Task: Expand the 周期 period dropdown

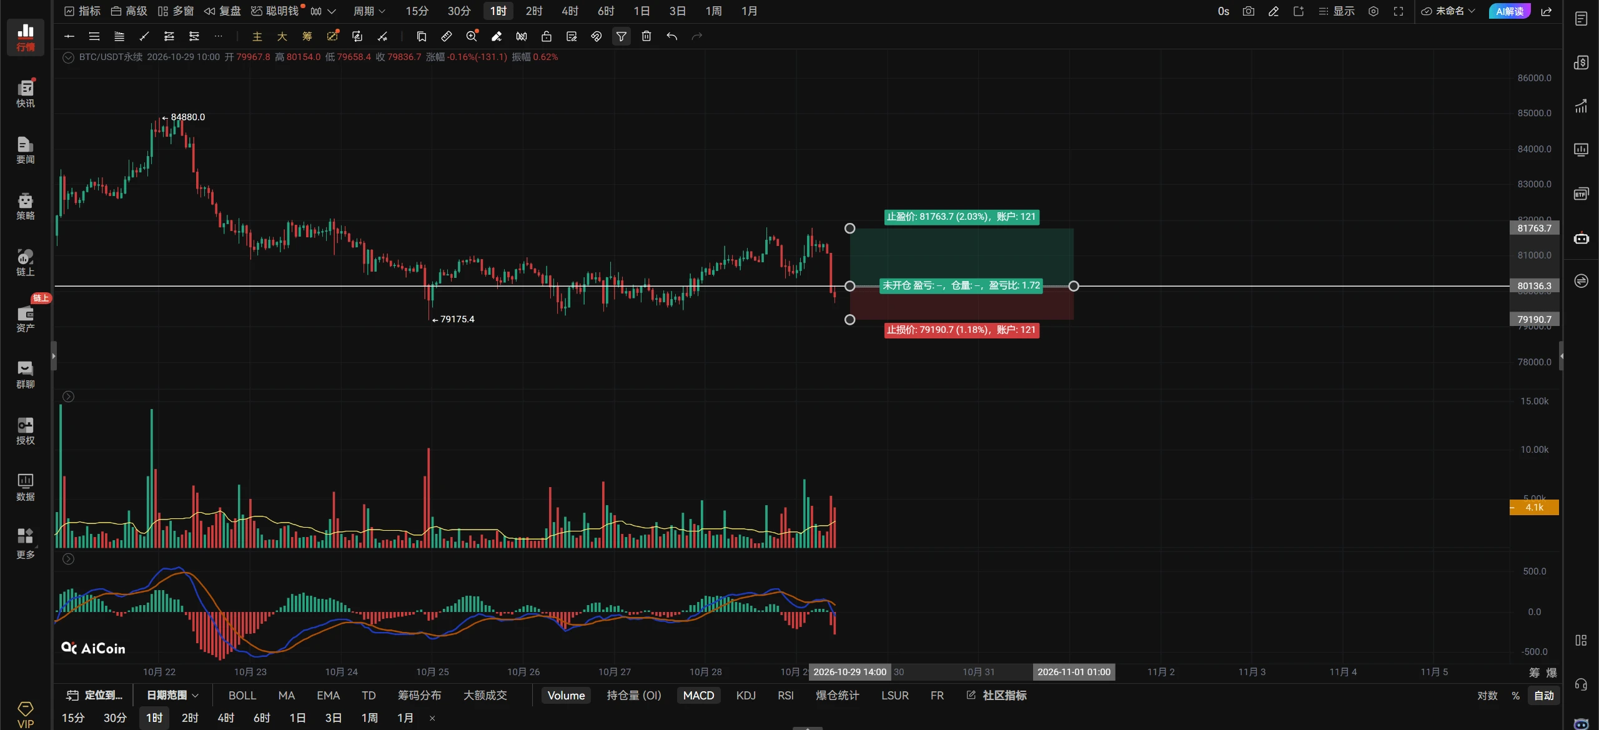Action: (x=369, y=11)
